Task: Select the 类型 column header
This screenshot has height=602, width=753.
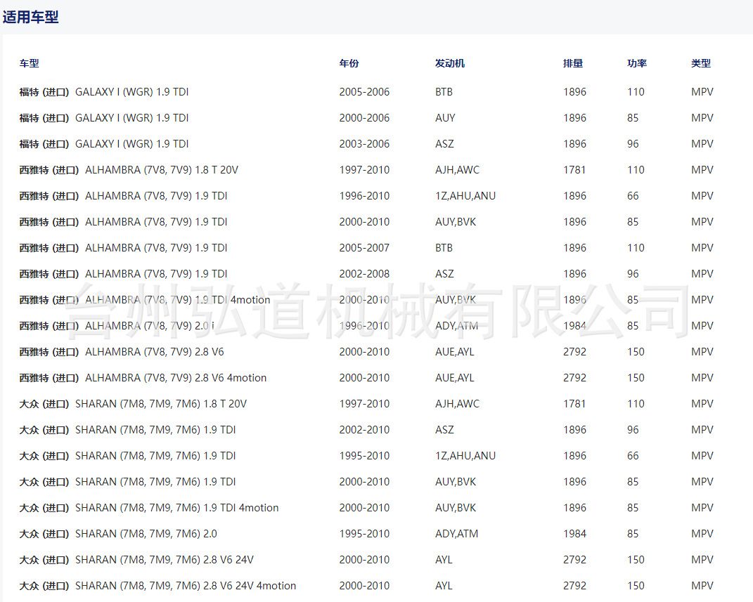Action: 700,63
